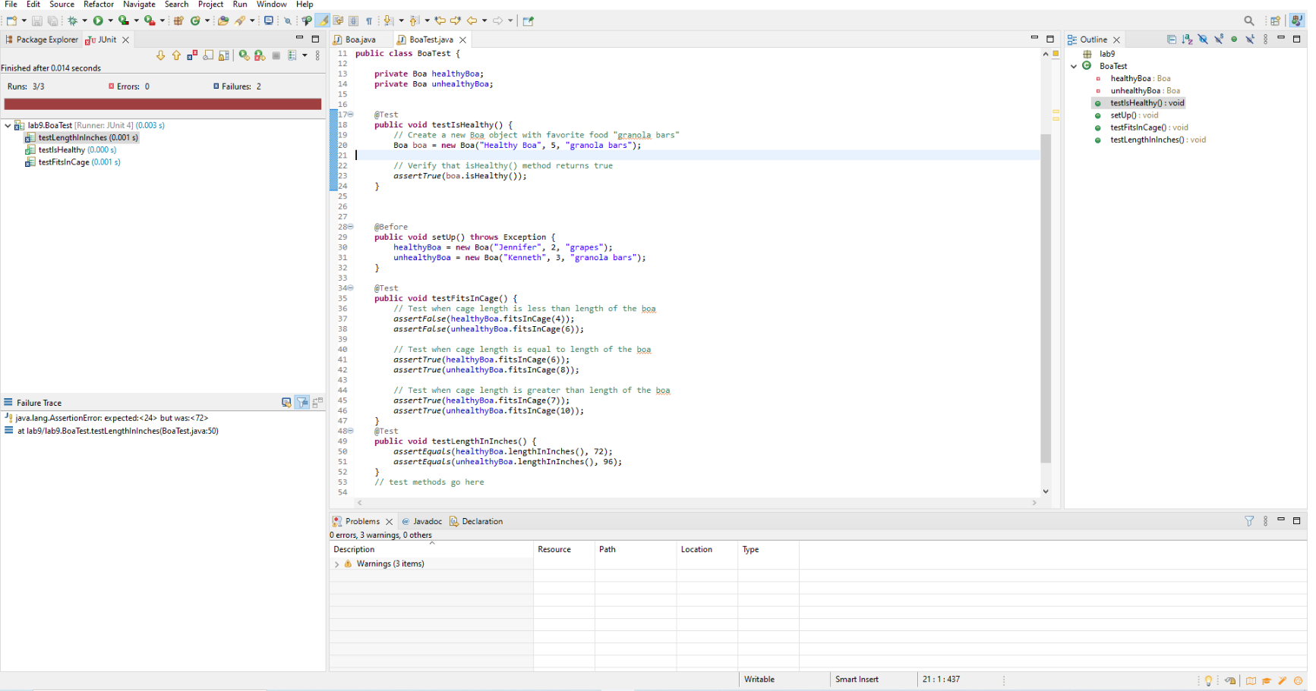Toggle Filter Stack Trace in Failure Trace
1316x691 pixels.
tap(302, 403)
